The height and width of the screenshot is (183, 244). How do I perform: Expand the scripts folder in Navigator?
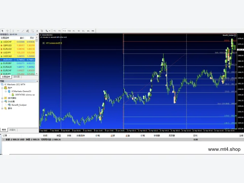pyautogui.click(x=2, y=108)
